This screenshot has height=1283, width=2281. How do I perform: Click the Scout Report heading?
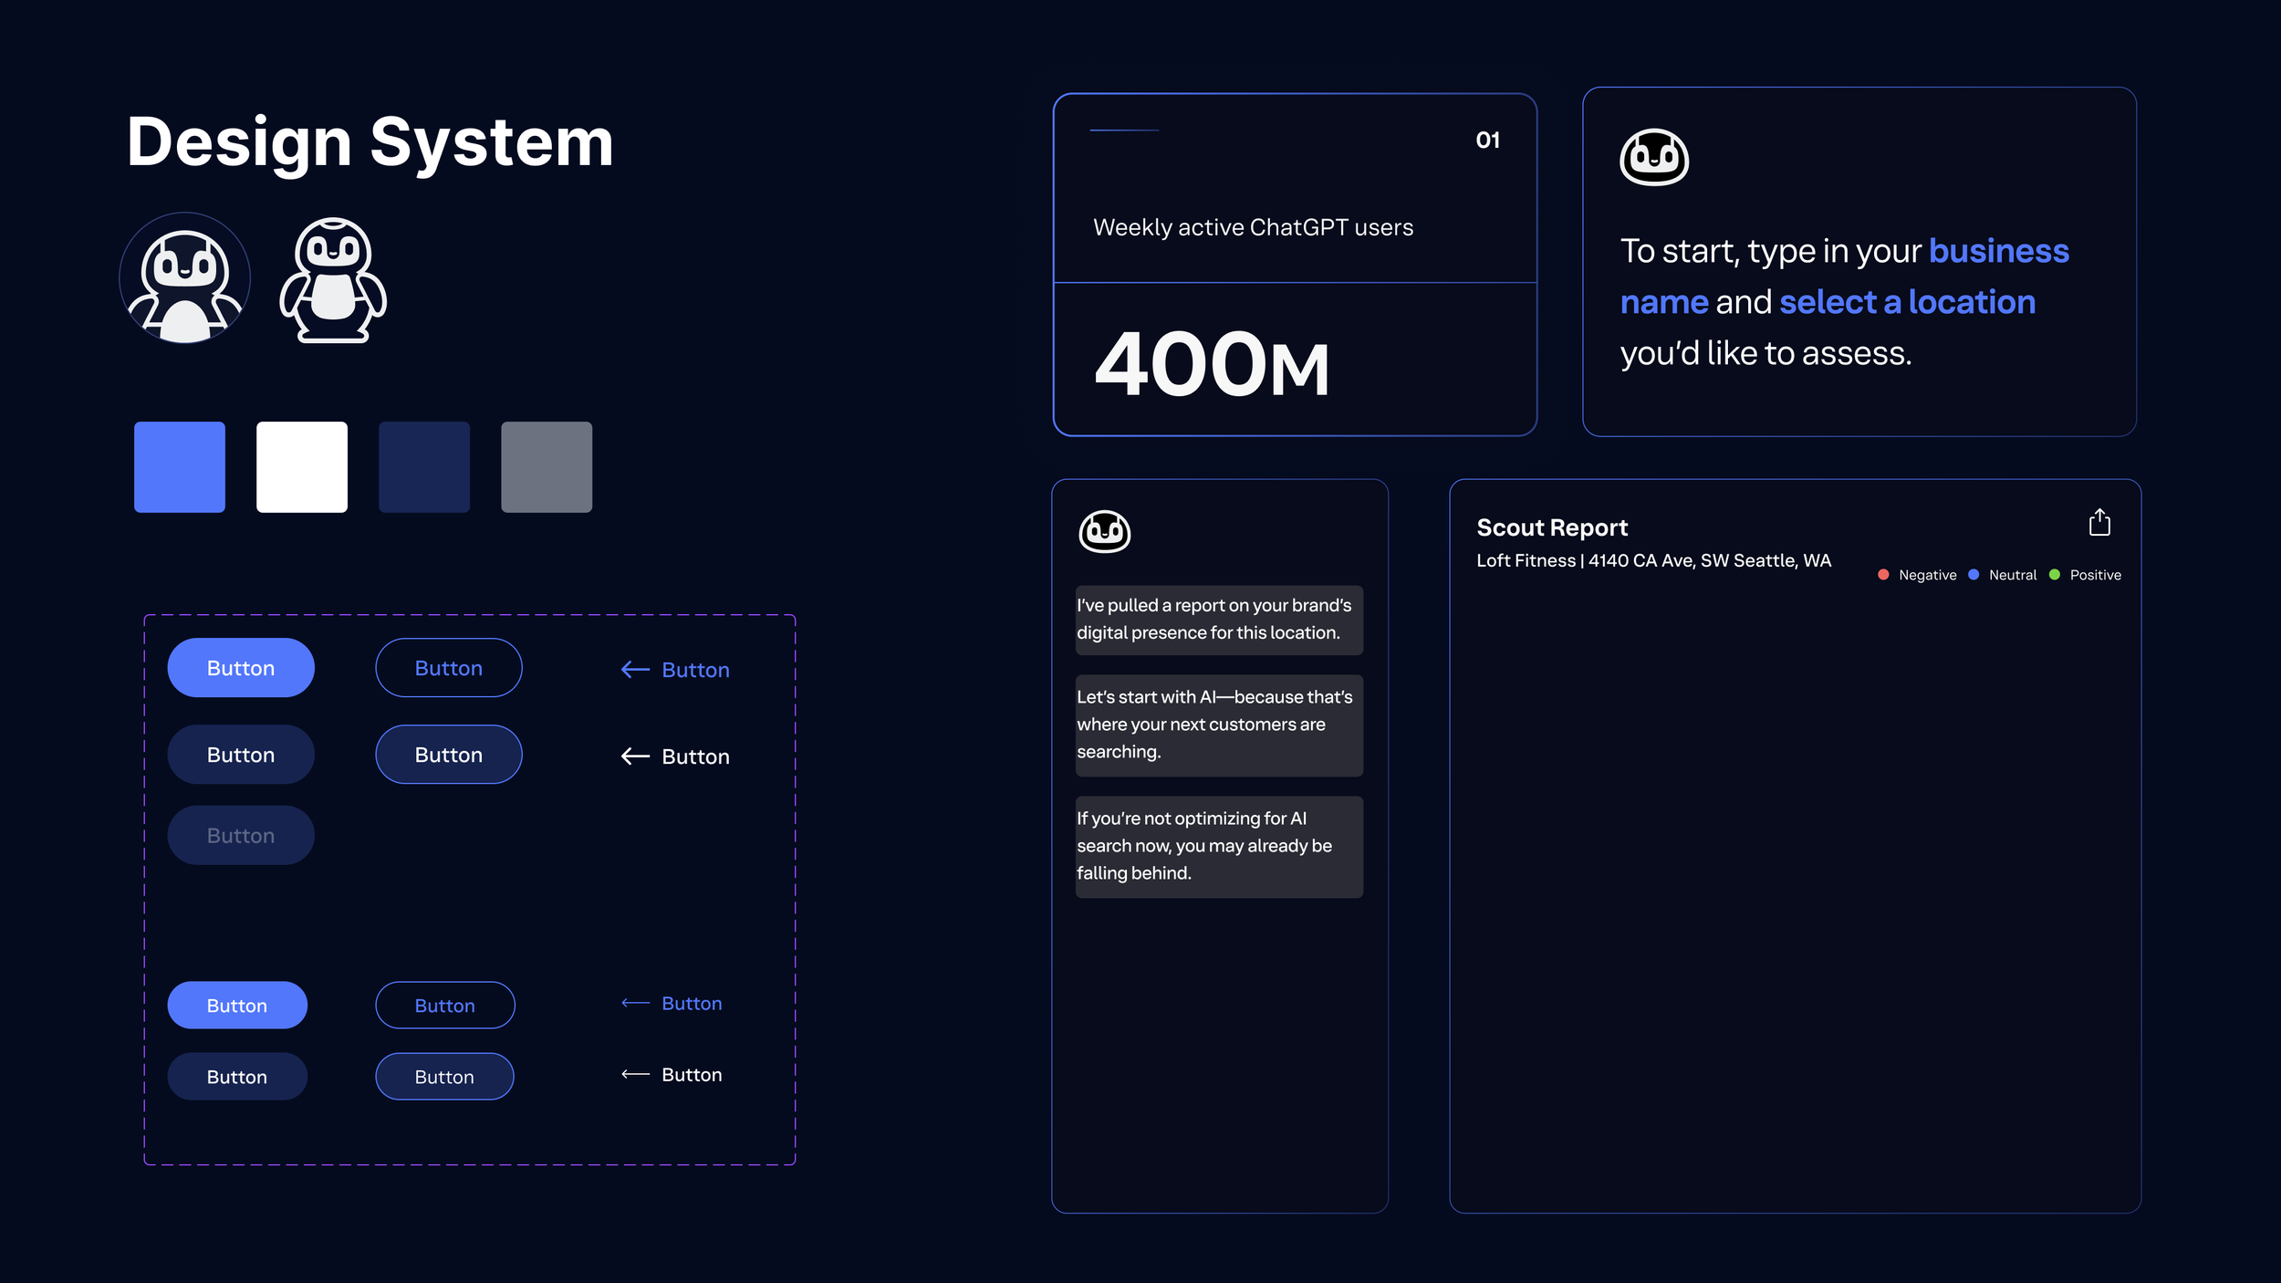pyautogui.click(x=1552, y=527)
